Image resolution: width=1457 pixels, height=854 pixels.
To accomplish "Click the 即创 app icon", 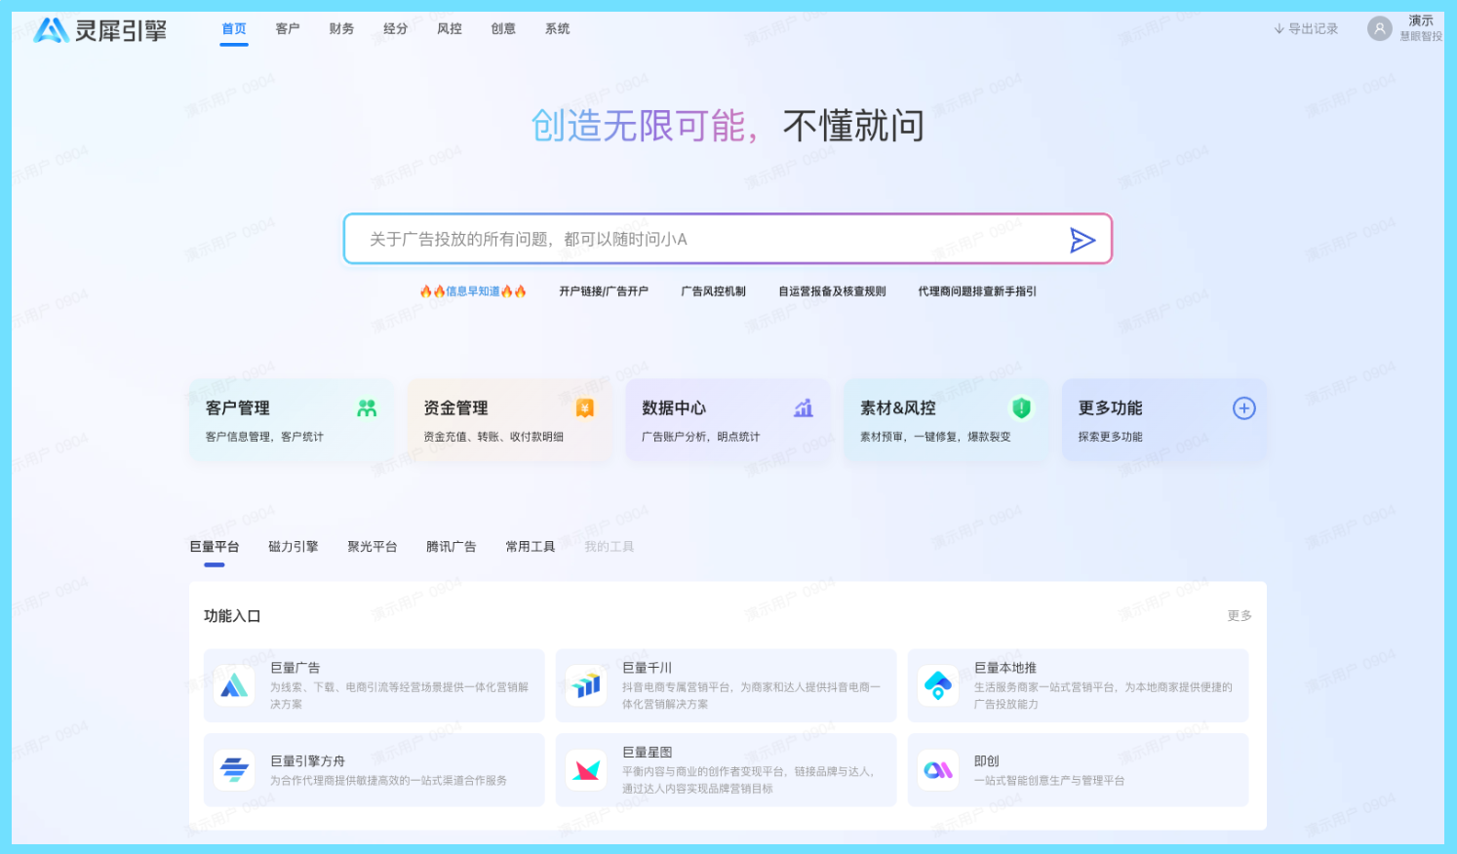I will tap(938, 770).
